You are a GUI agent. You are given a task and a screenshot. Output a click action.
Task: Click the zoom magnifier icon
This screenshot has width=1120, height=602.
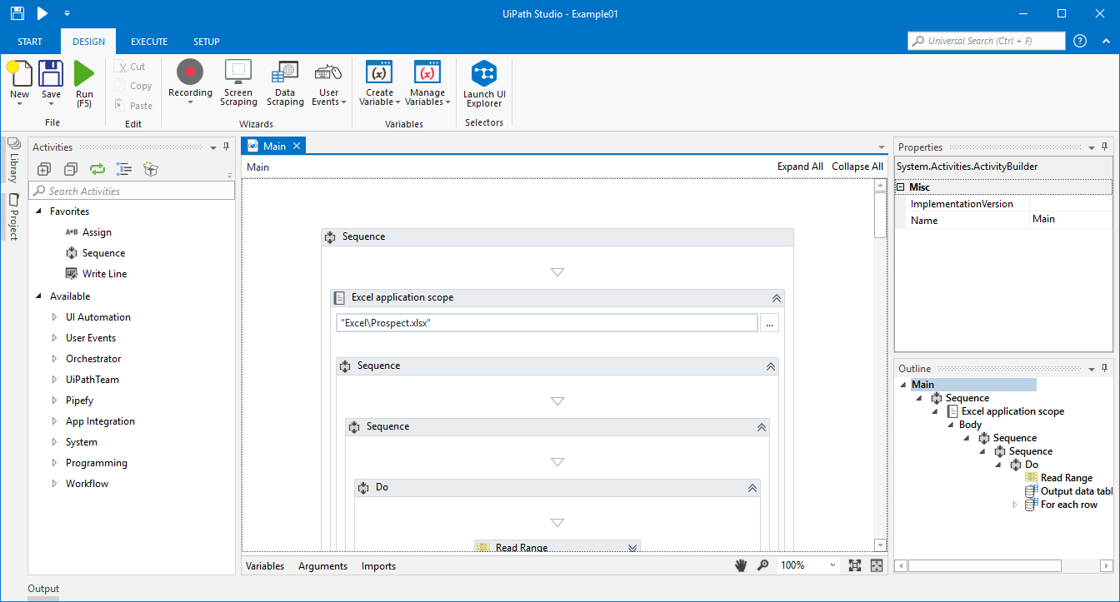click(762, 565)
